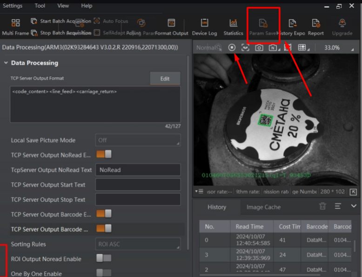
Task: Switch to the Image Cache tab
Action: coord(263,207)
